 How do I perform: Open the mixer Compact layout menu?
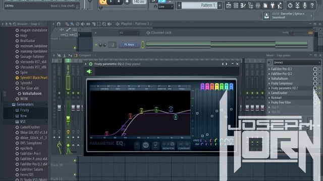(85, 55)
